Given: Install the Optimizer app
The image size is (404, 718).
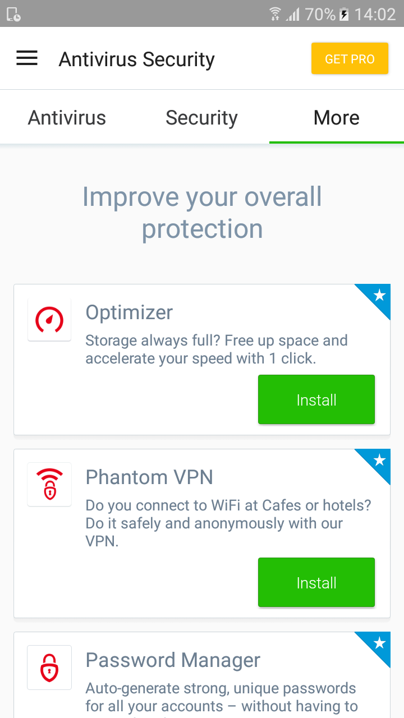Looking at the screenshot, I should (316, 399).
